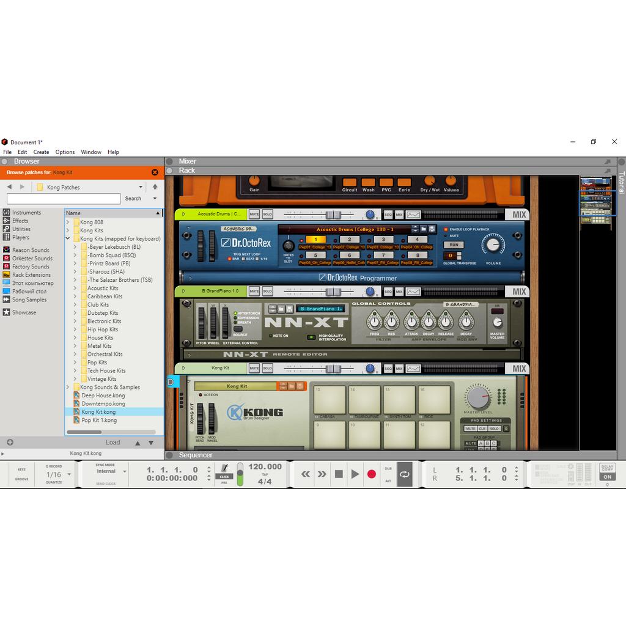Click the Stop button in transport
Image resolution: width=626 pixels, height=626 pixels.
point(339,474)
